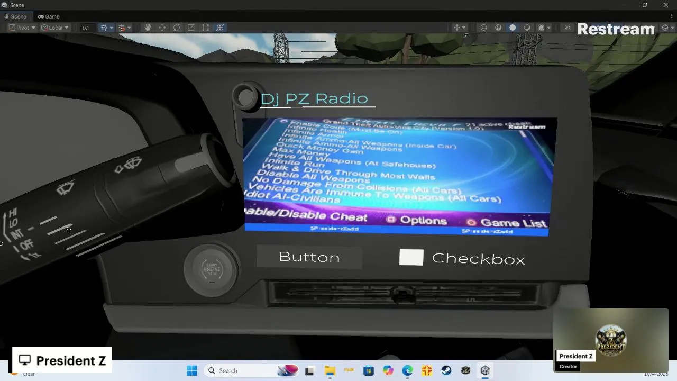Switch to the Scene tab
The height and width of the screenshot is (381, 677).
pyautogui.click(x=15, y=16)
